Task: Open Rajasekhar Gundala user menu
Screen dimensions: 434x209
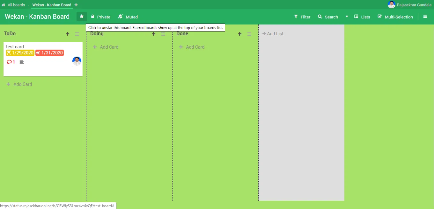Action: [x=410, y=5]
